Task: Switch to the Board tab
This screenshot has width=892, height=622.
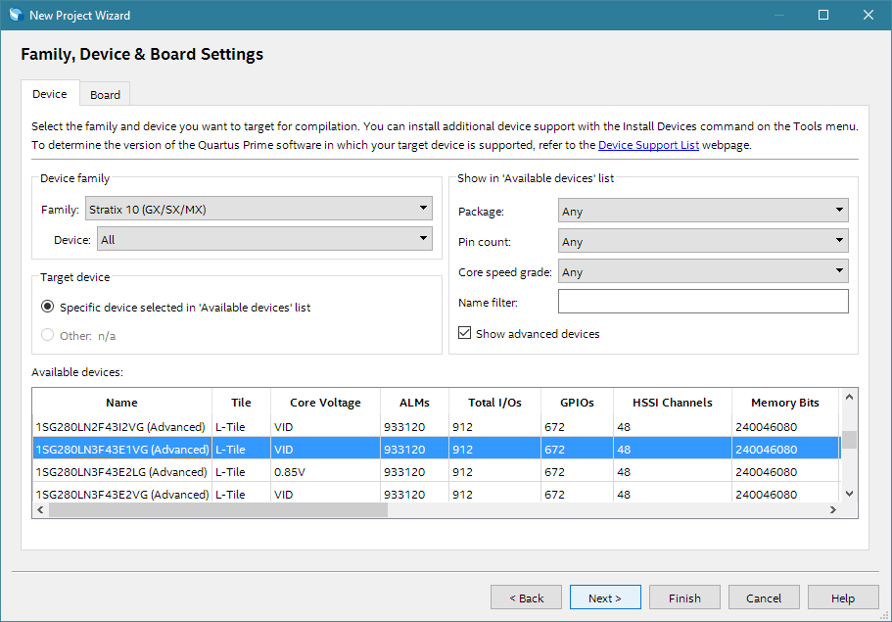Action: pos(105,95)
